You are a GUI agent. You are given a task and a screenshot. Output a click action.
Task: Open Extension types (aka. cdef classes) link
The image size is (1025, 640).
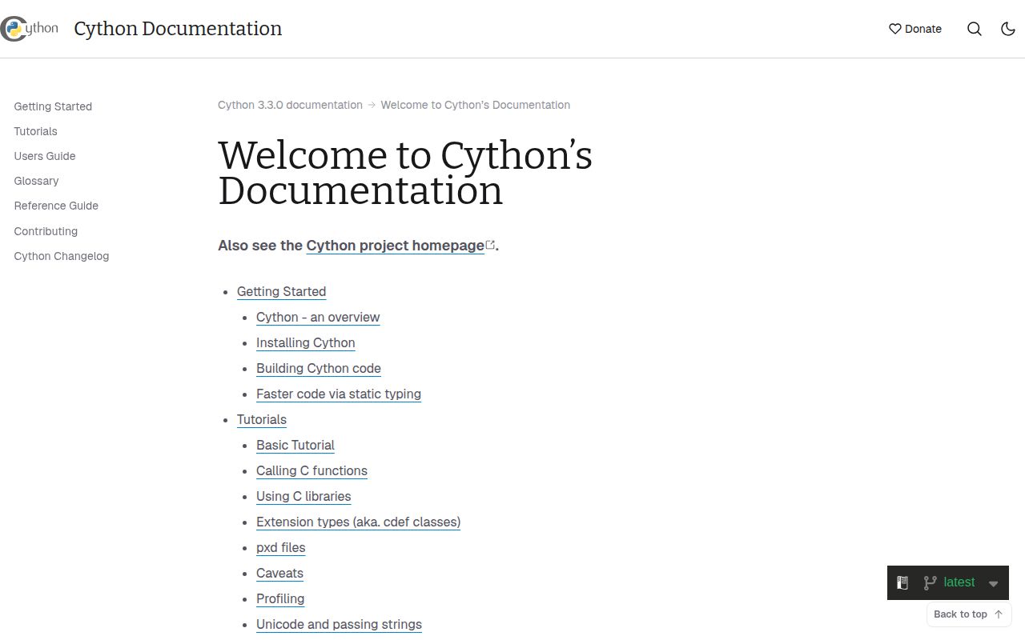(358, 522)
